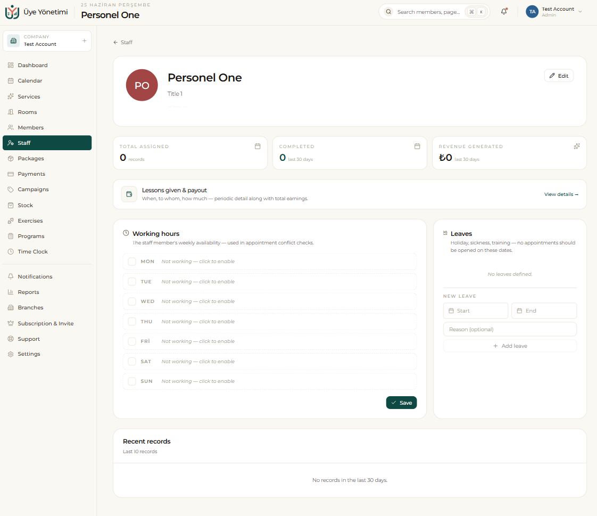Click the company building icon

13,41
